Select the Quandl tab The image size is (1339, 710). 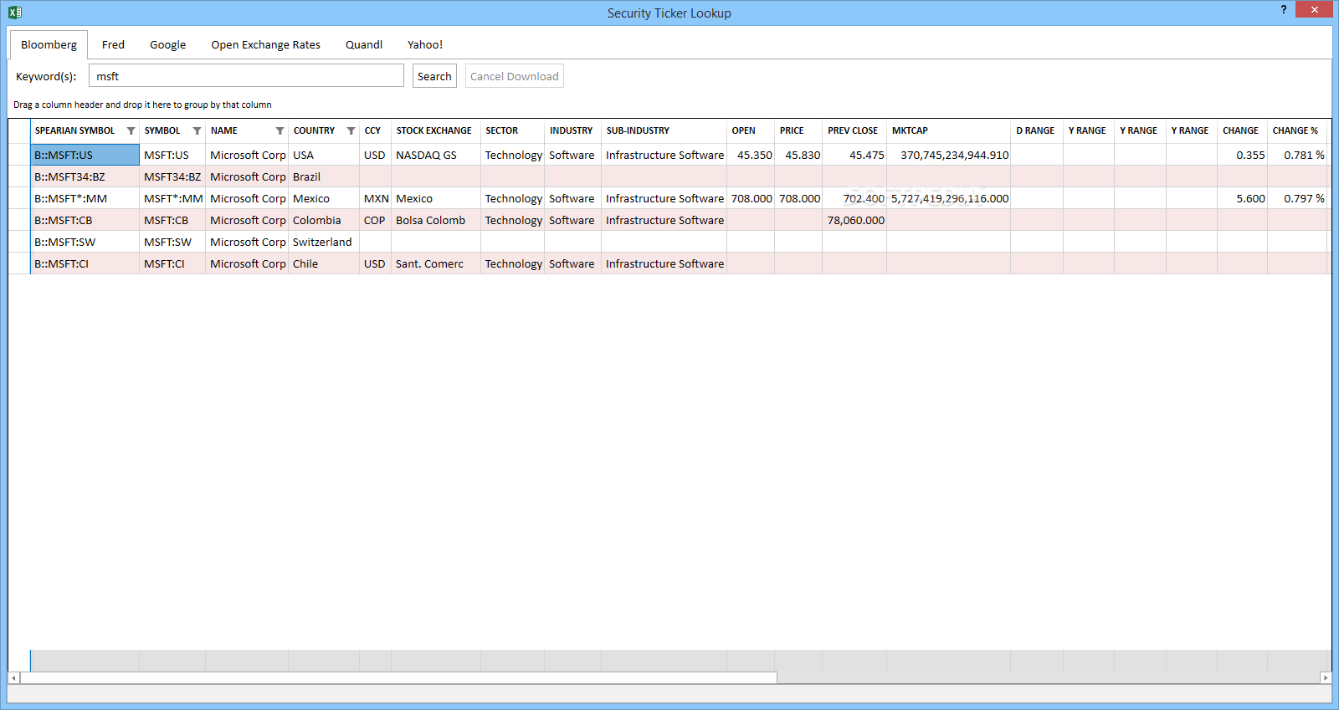[x=364, y=45]
